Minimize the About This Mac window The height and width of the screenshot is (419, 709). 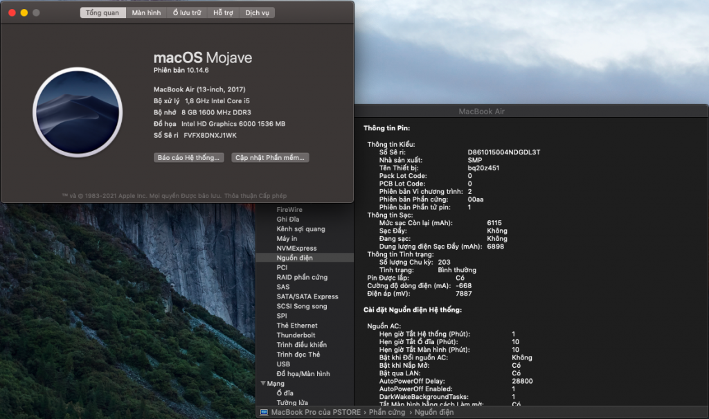24,12
